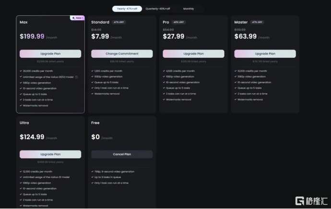Cancel the Free plan

[x=122, y=154]
